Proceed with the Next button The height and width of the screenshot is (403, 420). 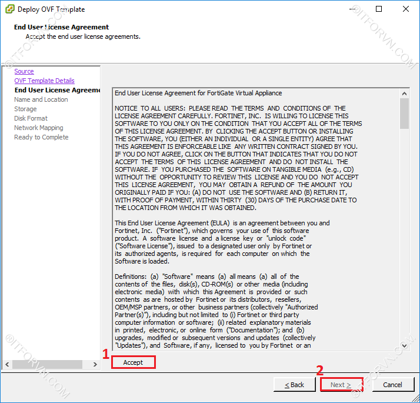[341, 385]
